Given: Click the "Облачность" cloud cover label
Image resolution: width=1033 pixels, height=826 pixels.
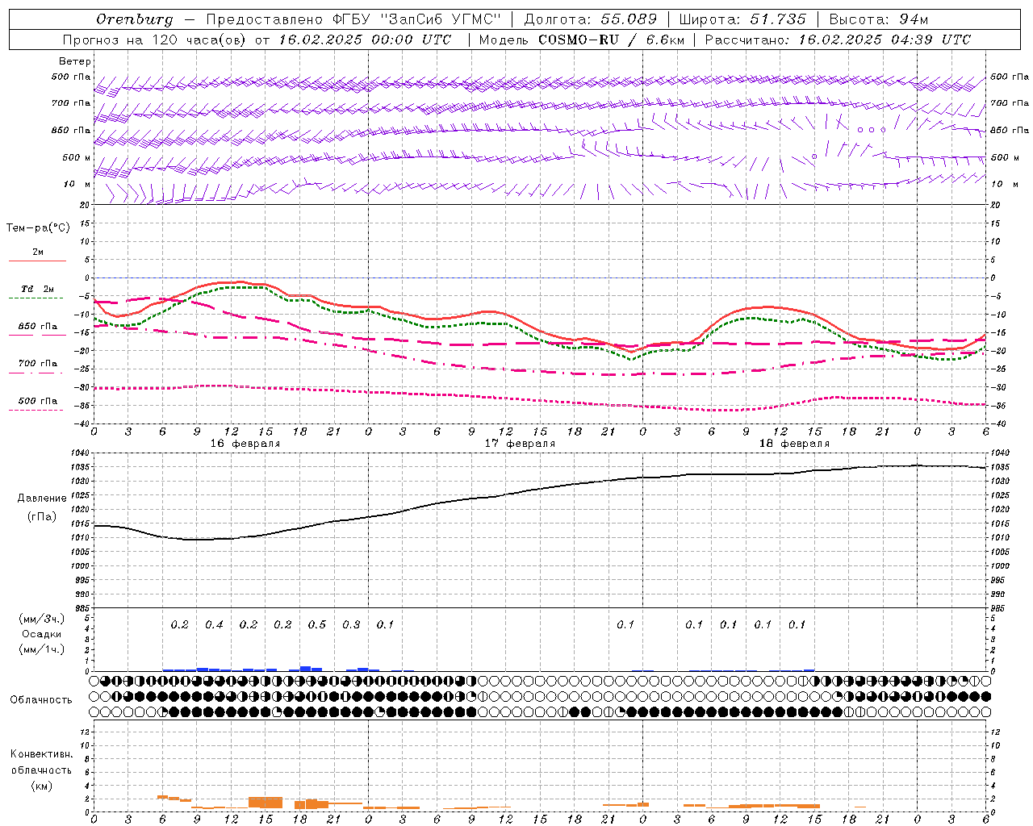Looking at the screenshot, I should tap(40, 700).
